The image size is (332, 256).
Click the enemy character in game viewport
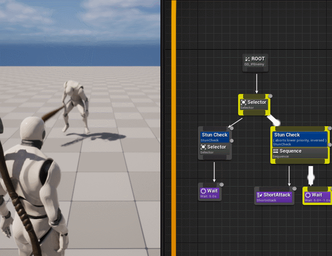click(x=76, y=107)
